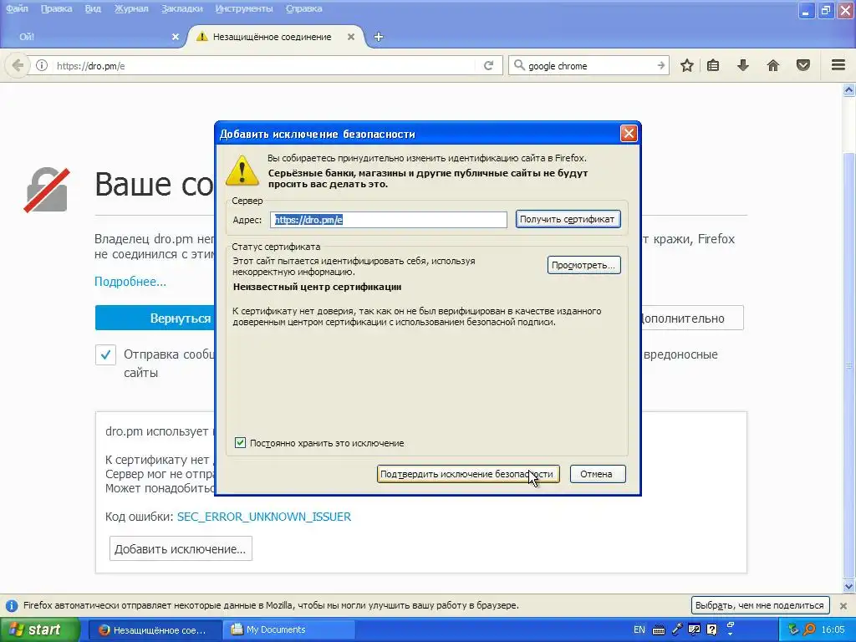Show bookmarks list icon
The height and width of the screenshot is (642, 856).
[x=713, y=65]
